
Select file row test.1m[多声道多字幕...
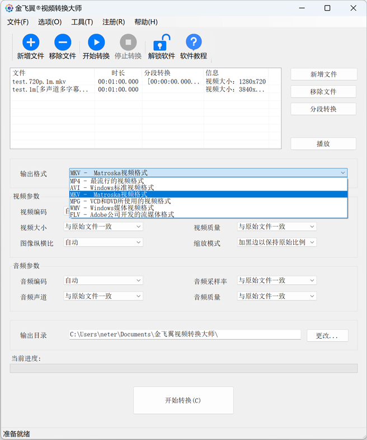[x=145, y=90]
